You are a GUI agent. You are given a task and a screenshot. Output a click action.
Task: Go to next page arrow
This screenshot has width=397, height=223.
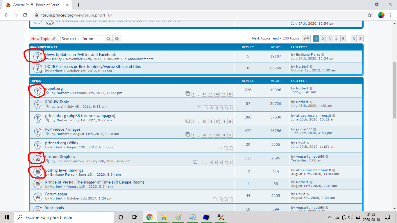pyautogui.click(x=360, y=39)
